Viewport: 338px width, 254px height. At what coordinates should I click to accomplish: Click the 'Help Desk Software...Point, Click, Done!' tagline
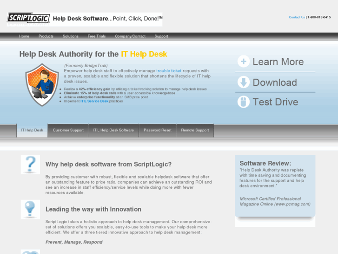point(107,19)
